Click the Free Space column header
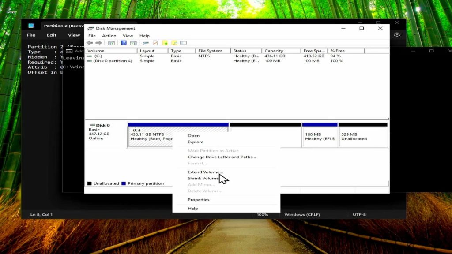Viewport: 452px width, 254px height. tap(313, 50)
